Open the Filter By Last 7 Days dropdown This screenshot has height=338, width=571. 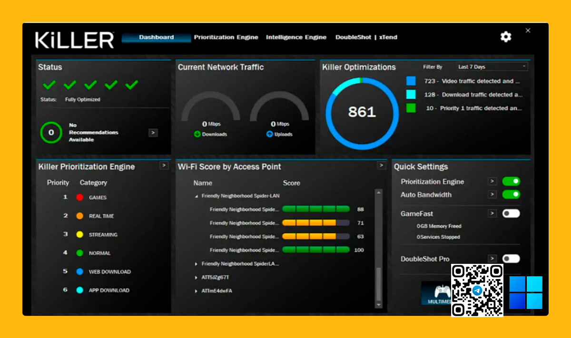(x=492, y=67)
